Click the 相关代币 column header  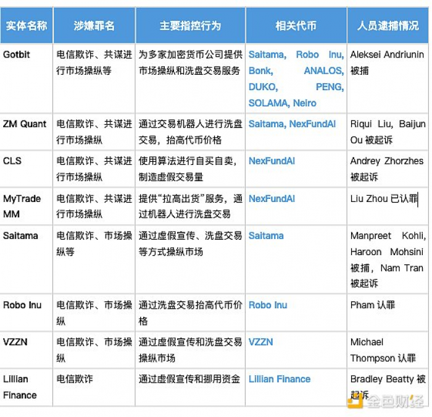(x=296, y=26)
